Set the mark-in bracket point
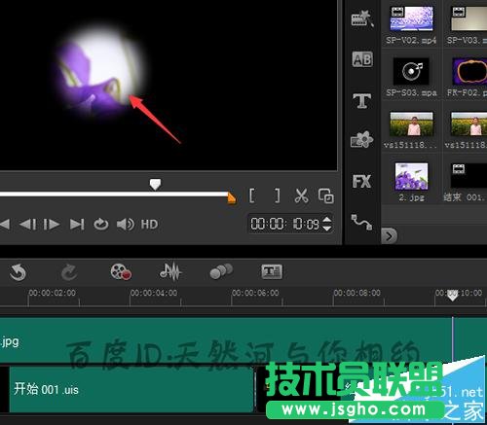This screenshot has height=425, width=487. 251,195
